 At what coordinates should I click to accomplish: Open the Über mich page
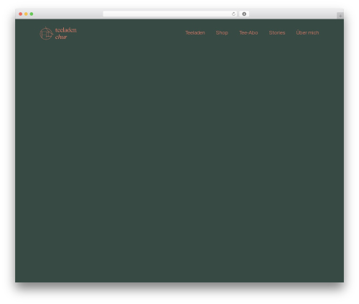click(307, 32)
